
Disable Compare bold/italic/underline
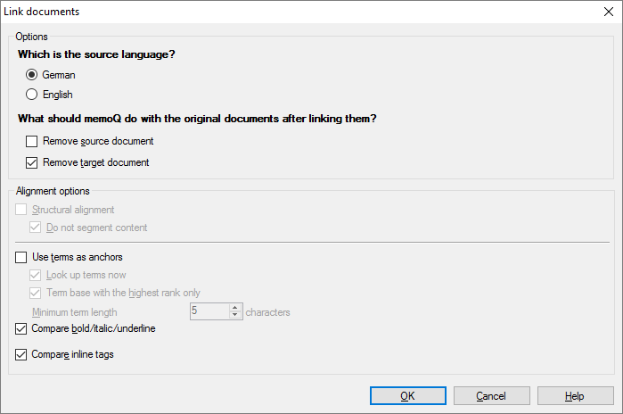pos(21,328)
